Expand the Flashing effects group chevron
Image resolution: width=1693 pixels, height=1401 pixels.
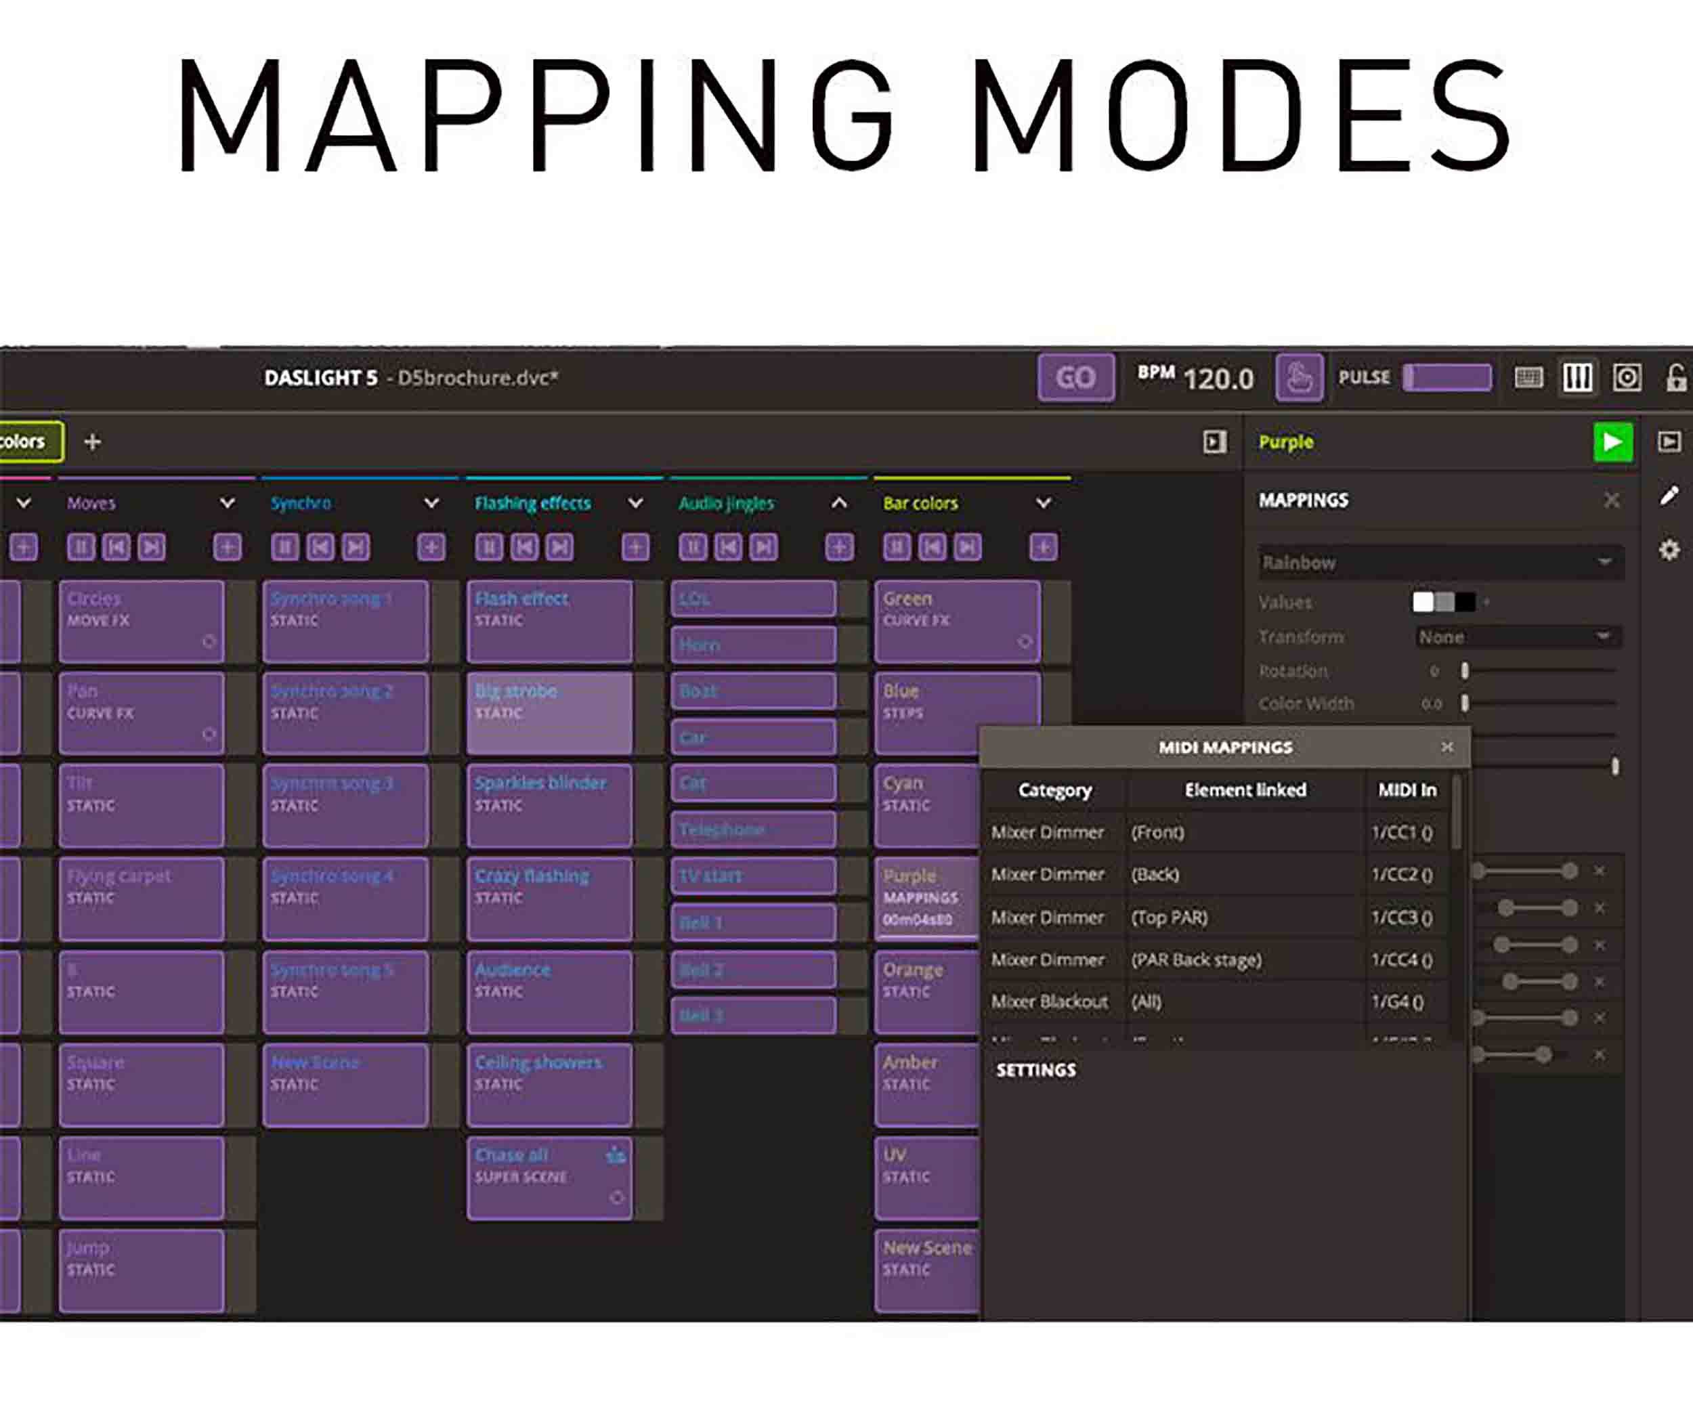point(636,503)
